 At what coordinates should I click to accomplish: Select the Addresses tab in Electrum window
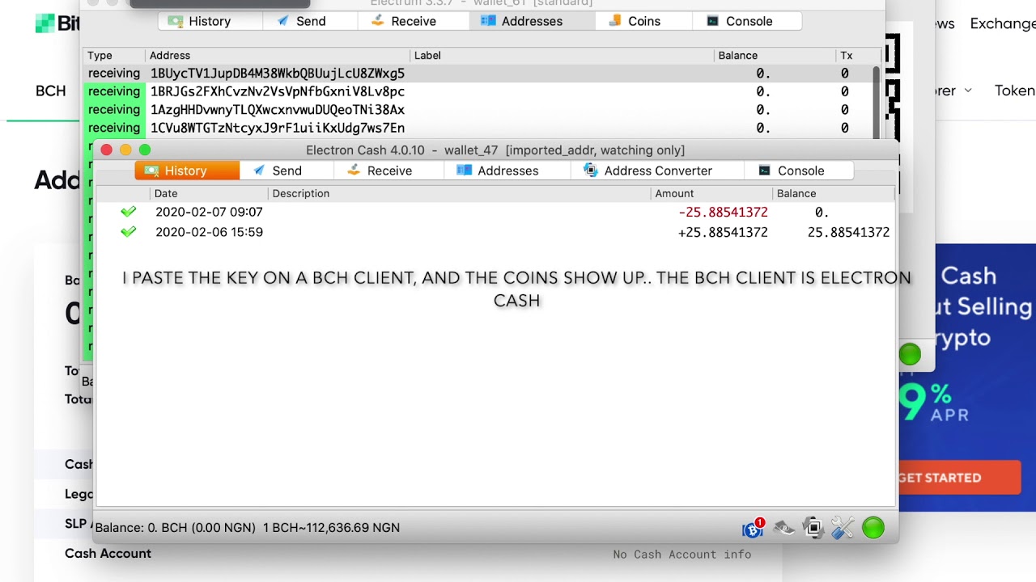click(x=532, y=21)
